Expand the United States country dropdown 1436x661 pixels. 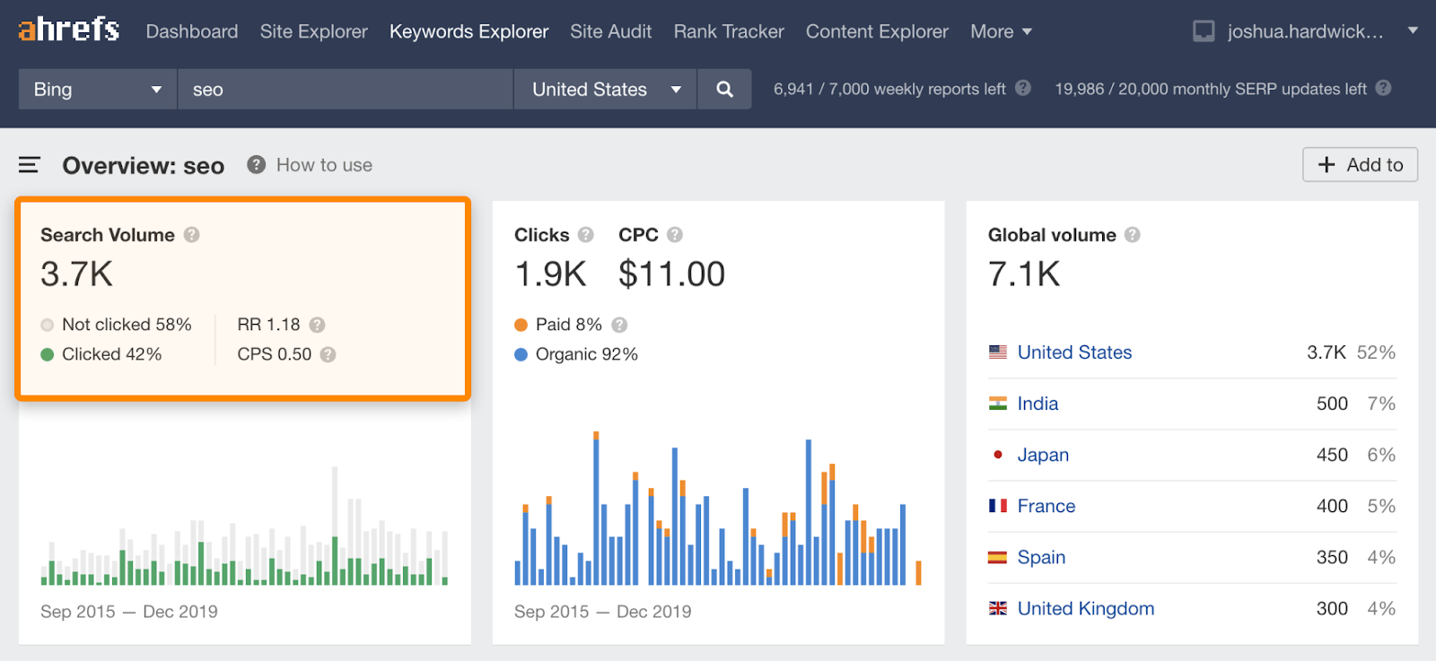tap(606, 90)
